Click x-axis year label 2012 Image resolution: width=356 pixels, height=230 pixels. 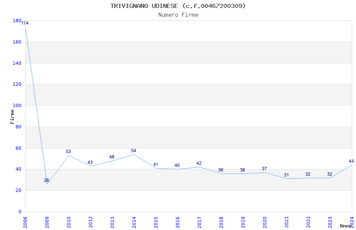tap(90, 222)
